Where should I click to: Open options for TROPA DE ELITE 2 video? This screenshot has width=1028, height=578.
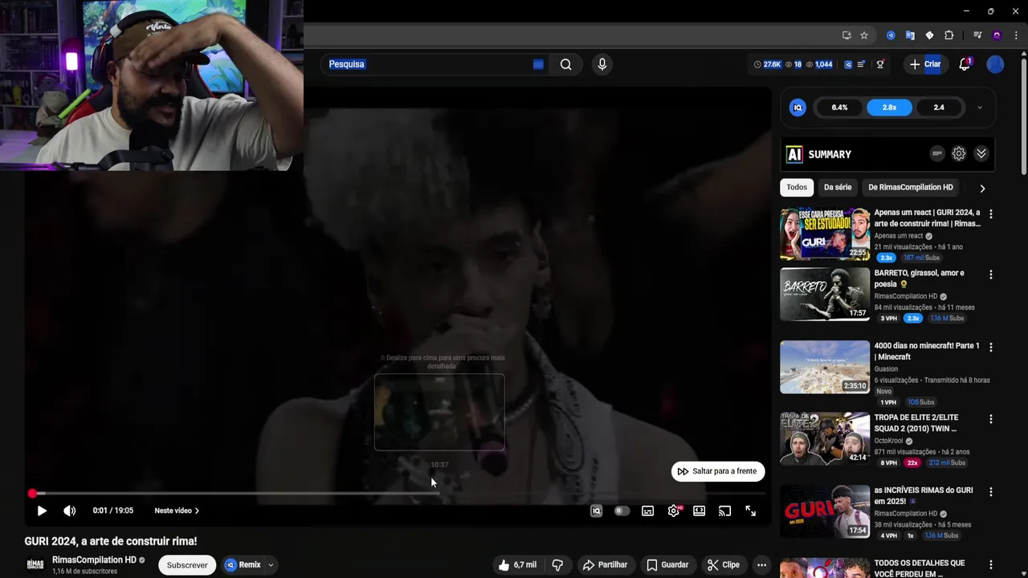(990, 419)
